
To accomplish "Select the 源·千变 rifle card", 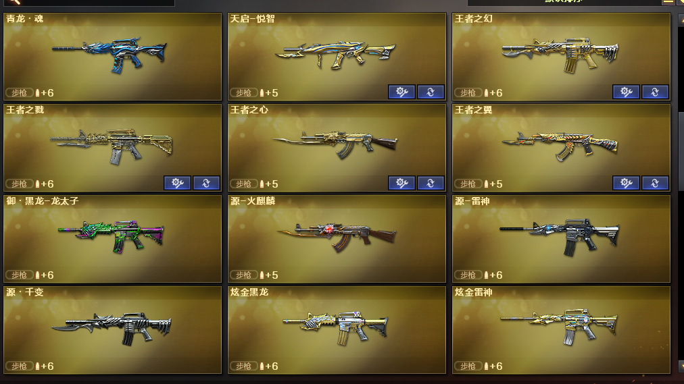I will [x=113, y=330].
